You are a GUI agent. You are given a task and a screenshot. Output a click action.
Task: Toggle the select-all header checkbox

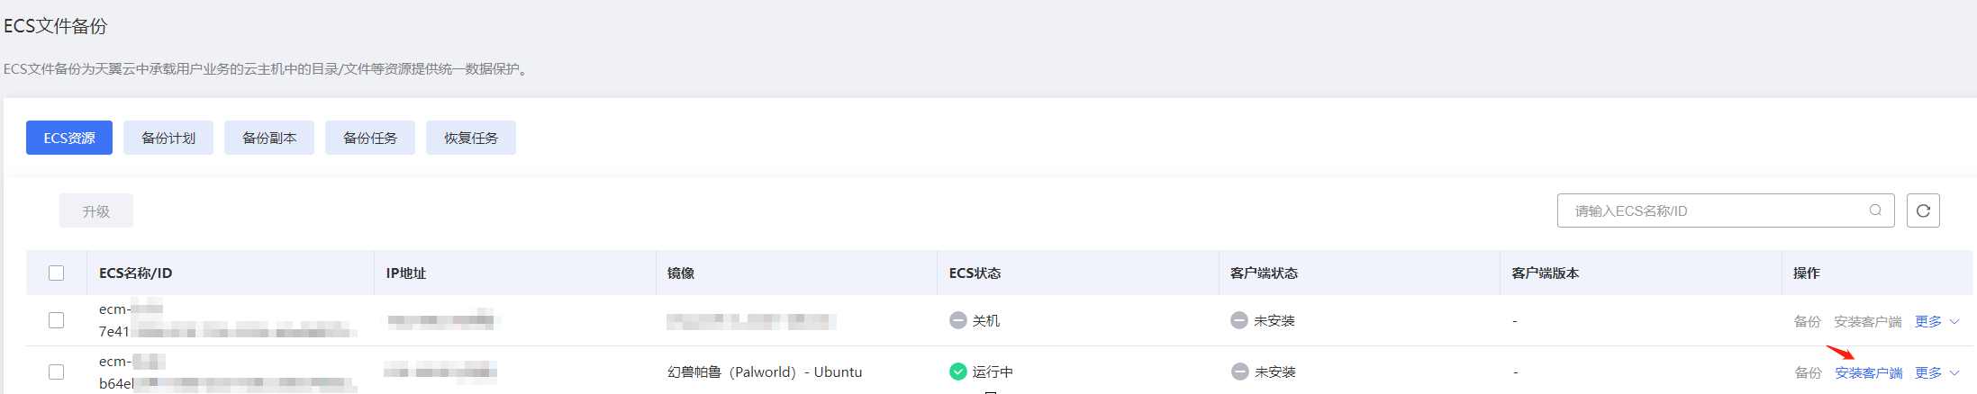57,273
